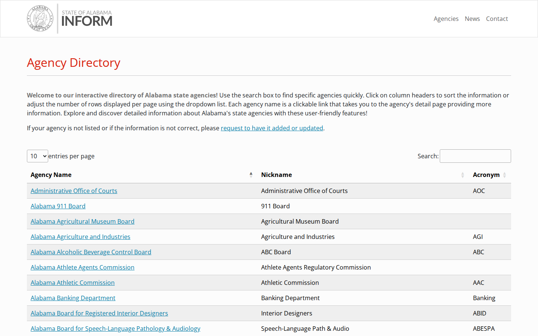The image size is (538, 336).
Task: Select the Banking acronym cell
Action: [490, 298]
